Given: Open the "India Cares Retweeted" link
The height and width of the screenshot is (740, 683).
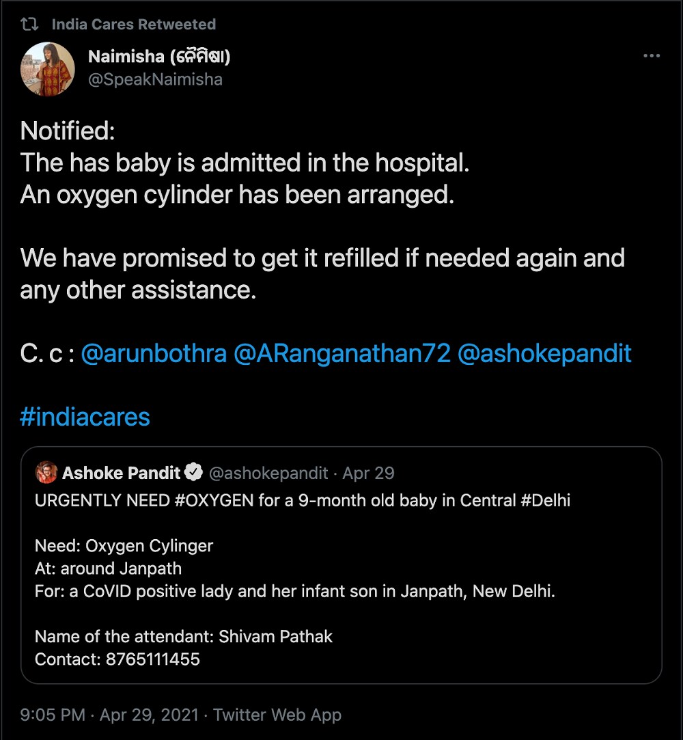Looking at the screenshot, I should (x=133, y=25).
